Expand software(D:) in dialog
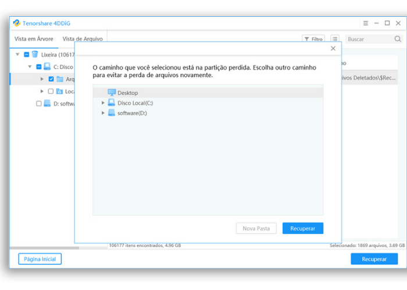 click(x=103, y=113)
